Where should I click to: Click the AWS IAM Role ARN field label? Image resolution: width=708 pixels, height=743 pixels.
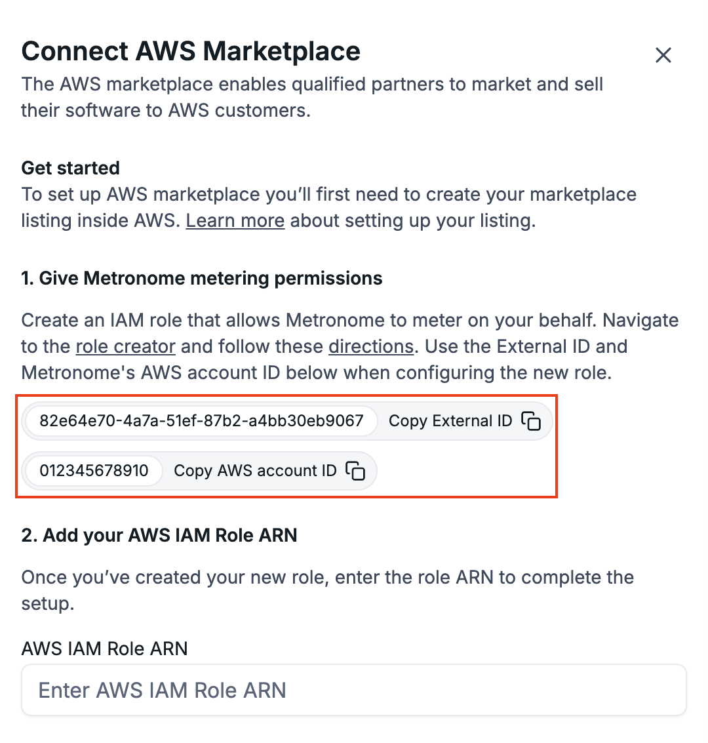pyautogui.click(x=105, y=649)
